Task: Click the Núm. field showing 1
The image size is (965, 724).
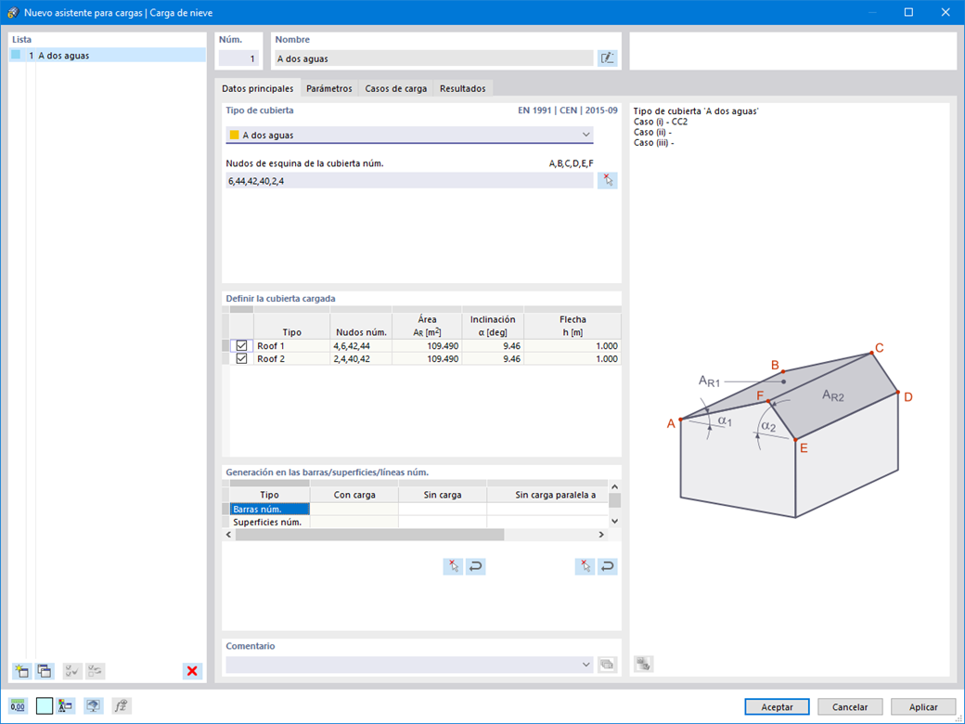Action: [238, 58]
